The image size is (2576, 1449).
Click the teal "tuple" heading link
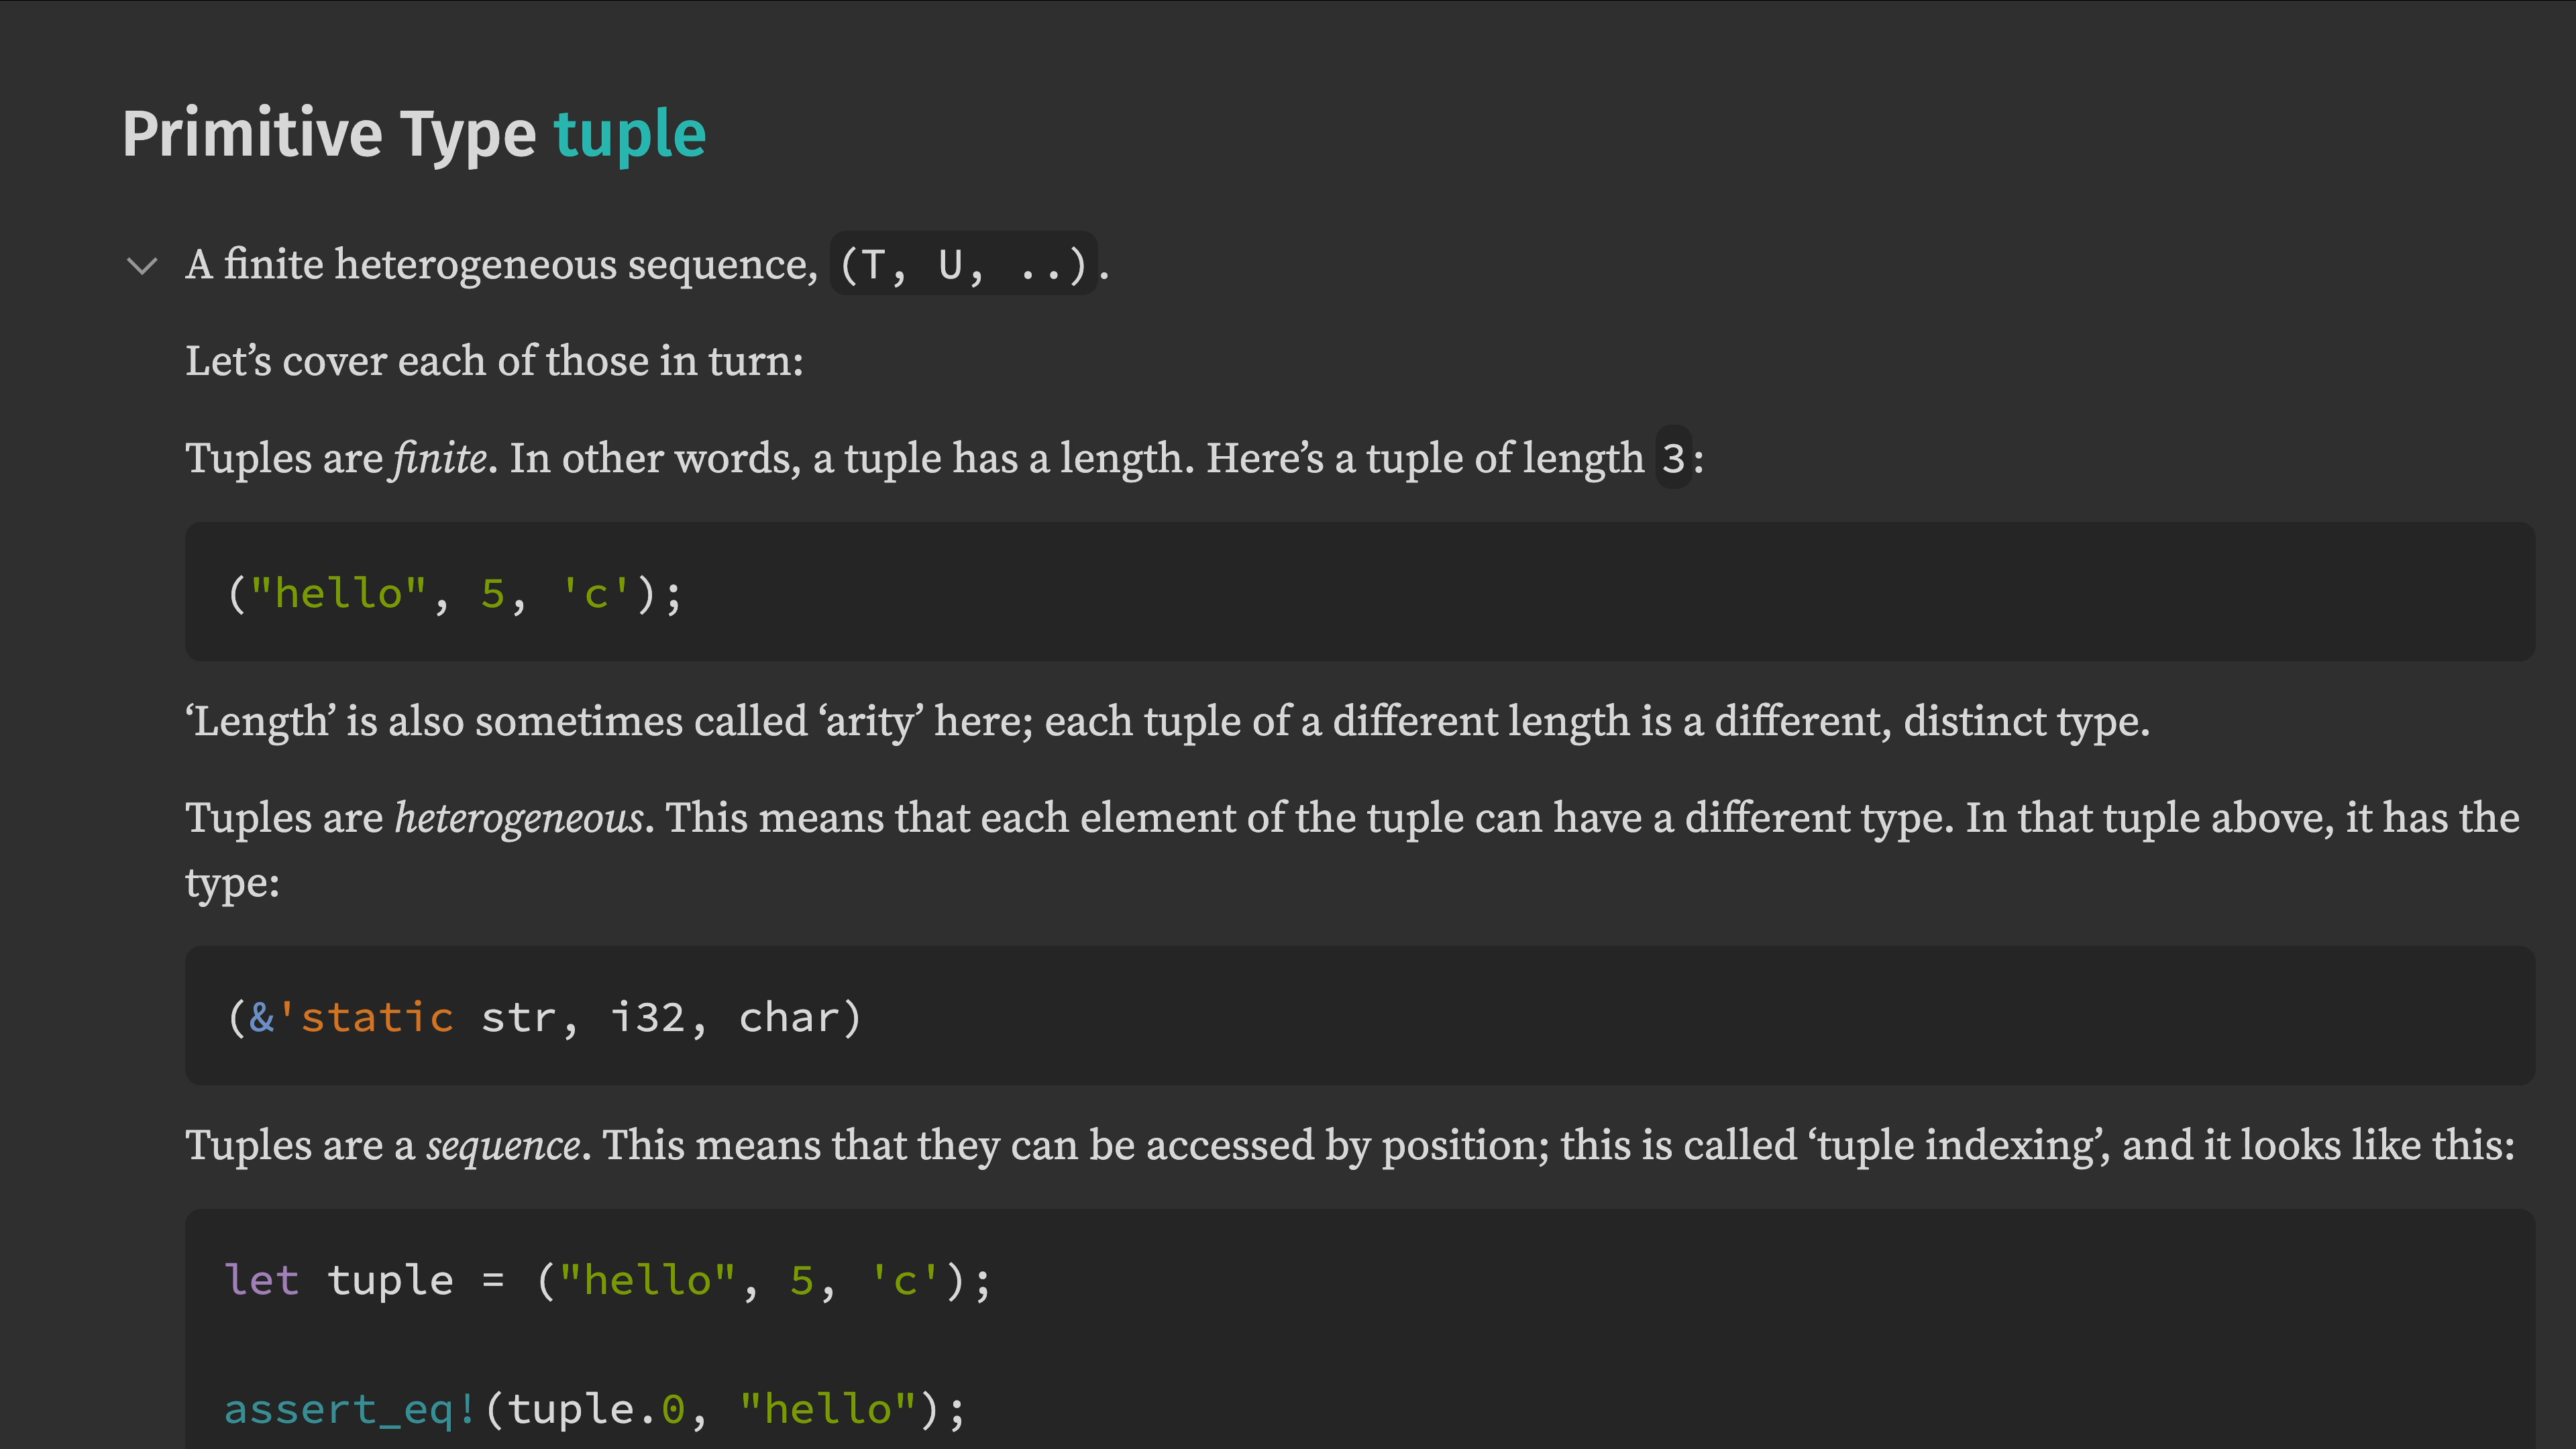tap(629, 134)
